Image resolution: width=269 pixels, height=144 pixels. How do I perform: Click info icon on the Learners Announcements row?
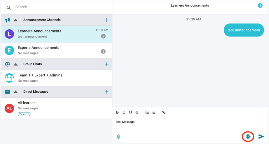(103, 36)
